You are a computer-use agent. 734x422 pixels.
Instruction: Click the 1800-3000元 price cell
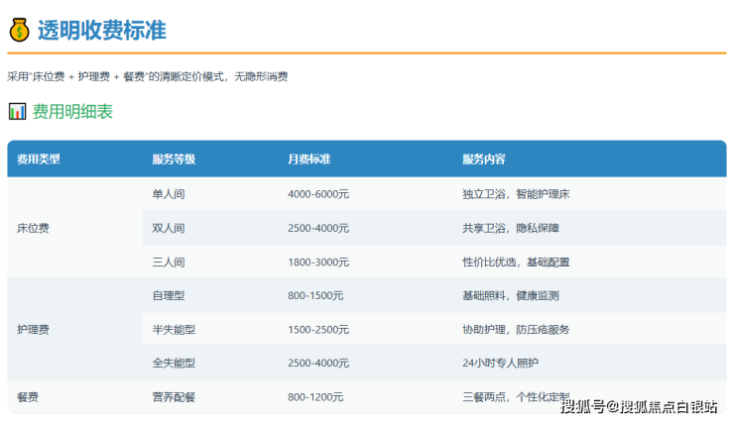click(318, 263)
